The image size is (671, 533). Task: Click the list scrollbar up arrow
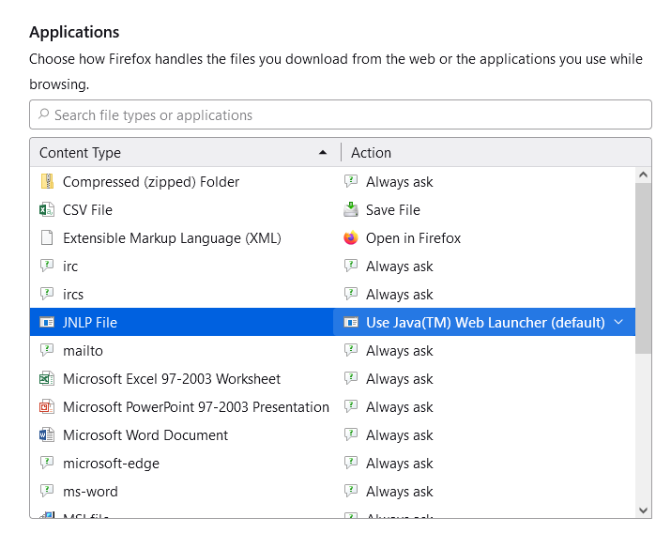(643, 175)
